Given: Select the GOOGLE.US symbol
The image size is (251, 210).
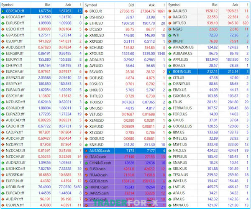Looking at the screenshot, I should [x=182, y=126].
